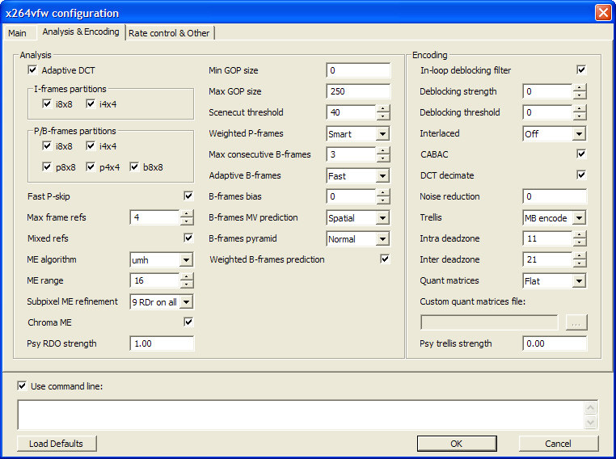This screenshot has width=616, height=459.
Task: Decrease Max frame refs with down arrow
Action: 187,221
